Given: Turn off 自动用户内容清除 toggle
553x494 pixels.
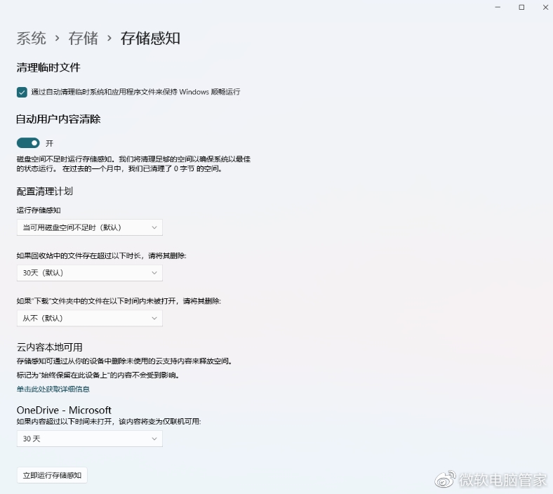Looking at the screenshot, I should [x=28, y=143].
